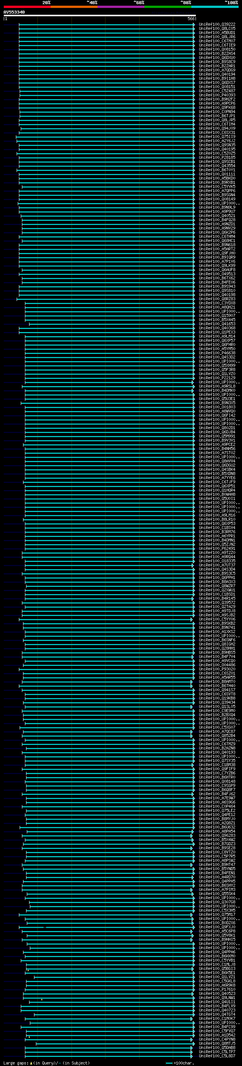
Task: Select hit UniRef100_B8LR10
Action: point(217,519)
